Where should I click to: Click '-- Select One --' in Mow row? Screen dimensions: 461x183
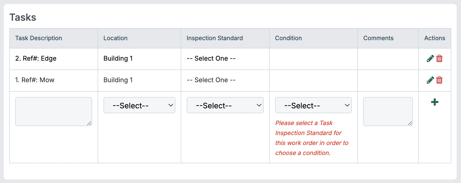click(x=211, y=80)
